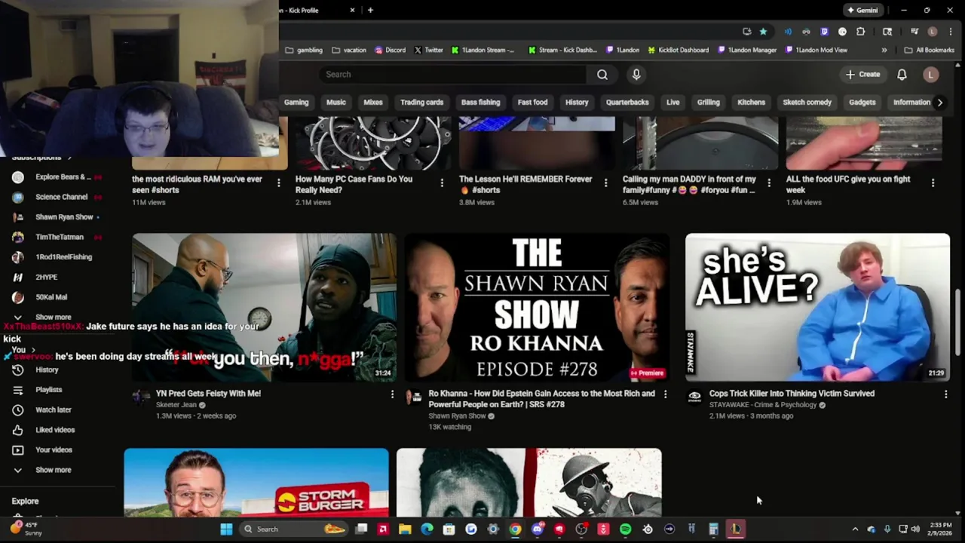Open the KickBot Dashboard bookmark
Viewport: 965px width, 543px height.
coord(678,51)
